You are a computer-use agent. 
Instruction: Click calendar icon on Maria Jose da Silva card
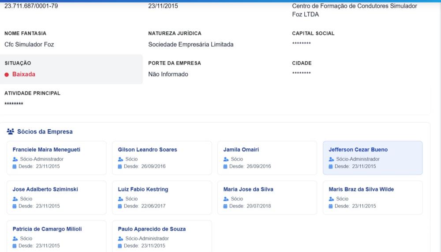[x=225, y=206]
